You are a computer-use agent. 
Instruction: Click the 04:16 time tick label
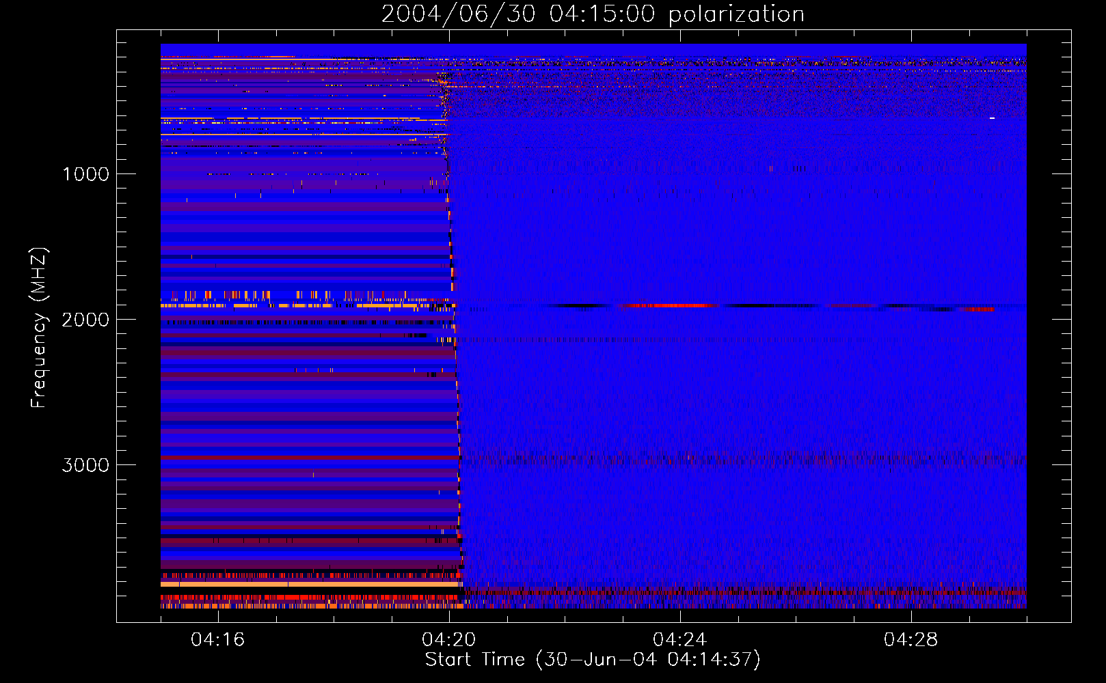[x=218, y=640]
